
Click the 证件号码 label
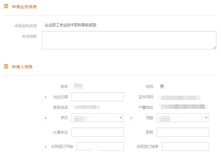pos(146,97)
